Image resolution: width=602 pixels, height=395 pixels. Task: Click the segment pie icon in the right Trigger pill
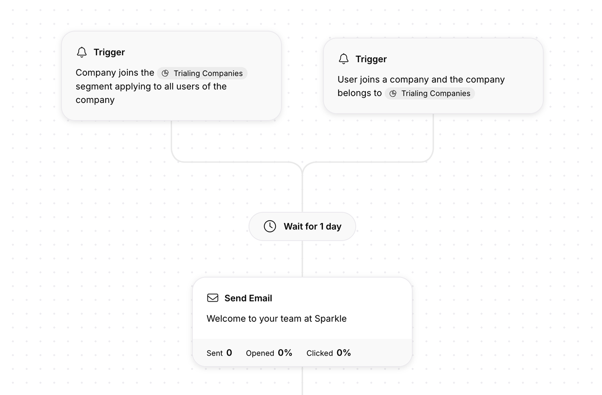[393, 93]
